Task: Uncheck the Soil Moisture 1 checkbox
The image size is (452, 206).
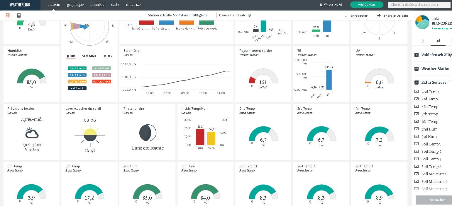Action: point(417,174)
